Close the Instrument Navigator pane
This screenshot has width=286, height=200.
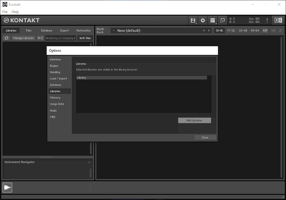tap(89, 162)
